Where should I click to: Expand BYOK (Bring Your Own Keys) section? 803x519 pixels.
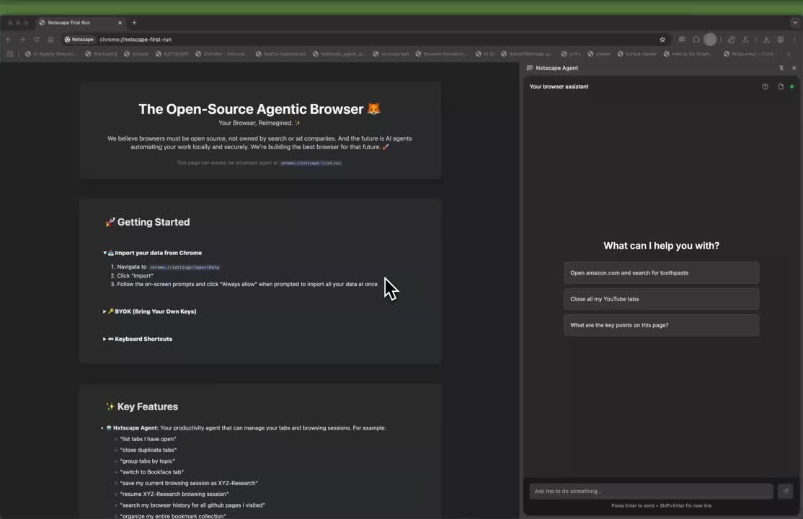(150, 311)
